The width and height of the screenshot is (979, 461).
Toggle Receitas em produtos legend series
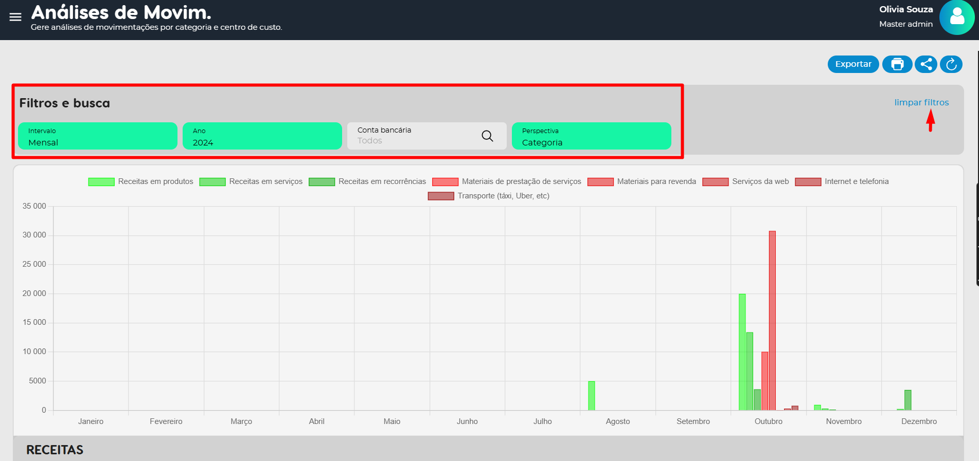pos(141,181)
